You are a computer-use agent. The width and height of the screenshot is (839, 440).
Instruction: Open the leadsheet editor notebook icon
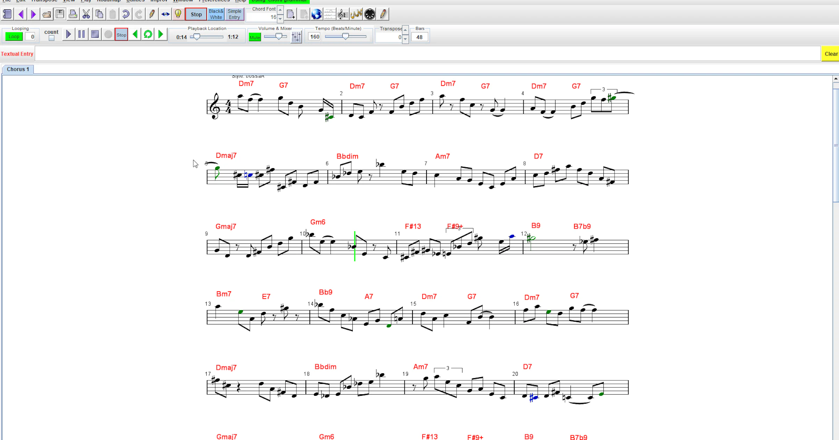coord(7,14)
